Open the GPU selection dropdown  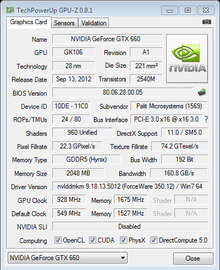pyautogui.click(x=68, y=258)
